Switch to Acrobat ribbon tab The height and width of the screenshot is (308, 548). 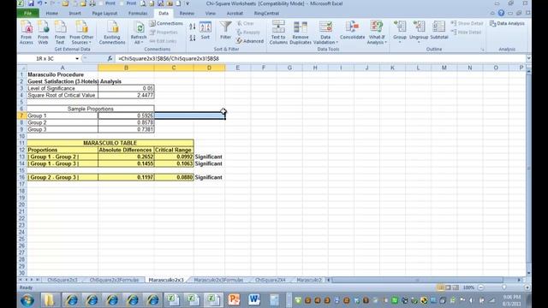[x=235, y=14]
